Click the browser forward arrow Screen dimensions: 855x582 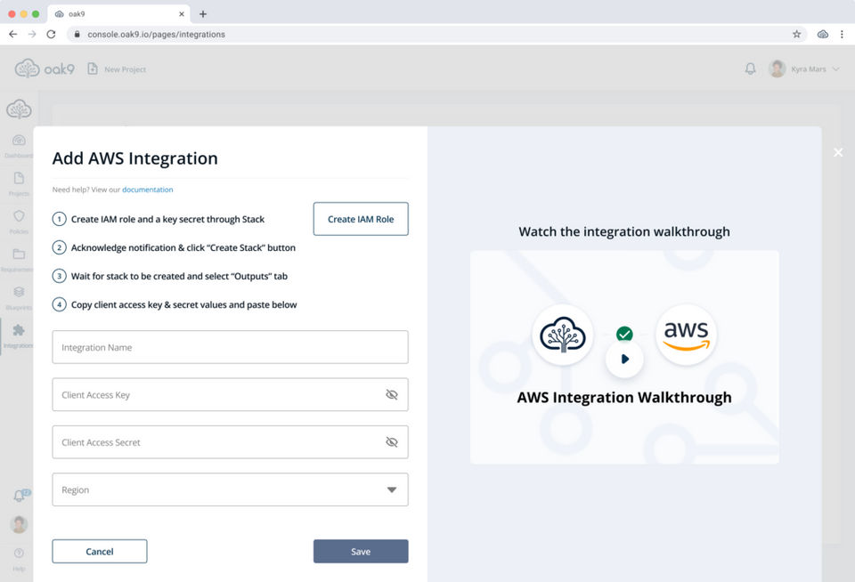pyautogui.click(x=32, y=35)
